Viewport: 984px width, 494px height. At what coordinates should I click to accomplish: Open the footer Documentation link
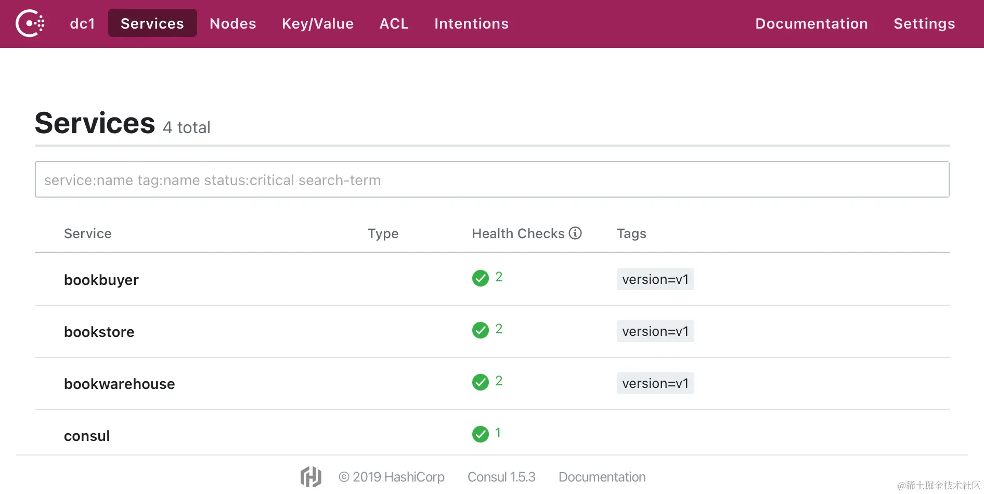click(x=602, y=477)
